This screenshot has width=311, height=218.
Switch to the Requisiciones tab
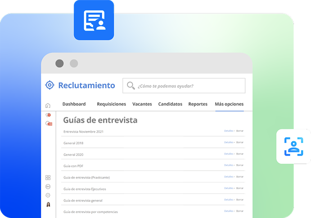111,104
